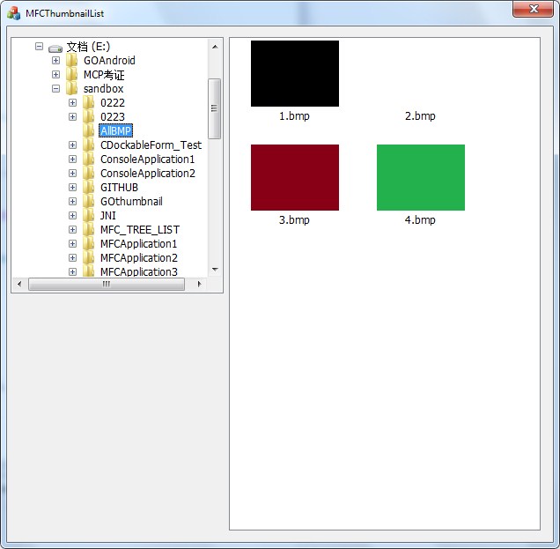Click the 0222 folder icon
Screen dimensions: 560x549
[89, 102]
